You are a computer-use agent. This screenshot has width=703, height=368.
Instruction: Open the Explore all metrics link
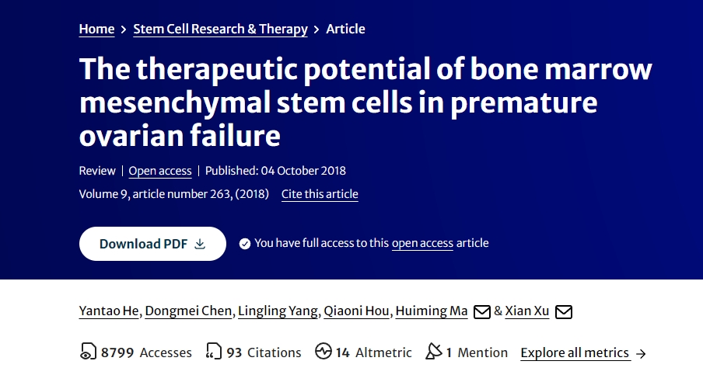click(575, 352)
